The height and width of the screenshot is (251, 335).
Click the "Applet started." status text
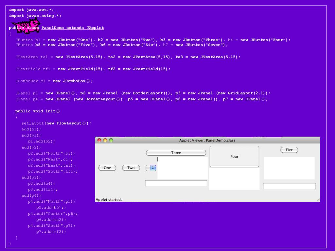pos(109,200)
